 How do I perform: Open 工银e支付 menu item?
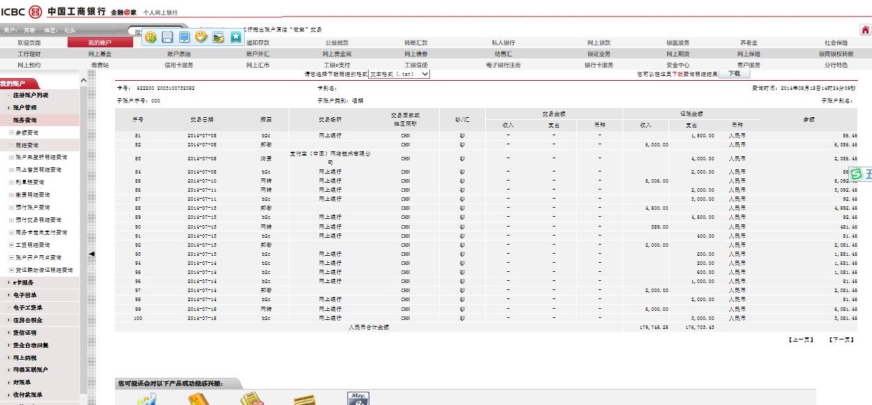pyautogui.click(x=337, y=65)
